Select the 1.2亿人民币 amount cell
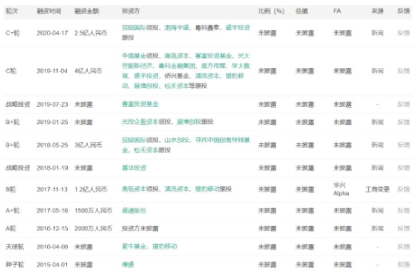Screen dimensions: 415x278 click(x=91, y=189)
